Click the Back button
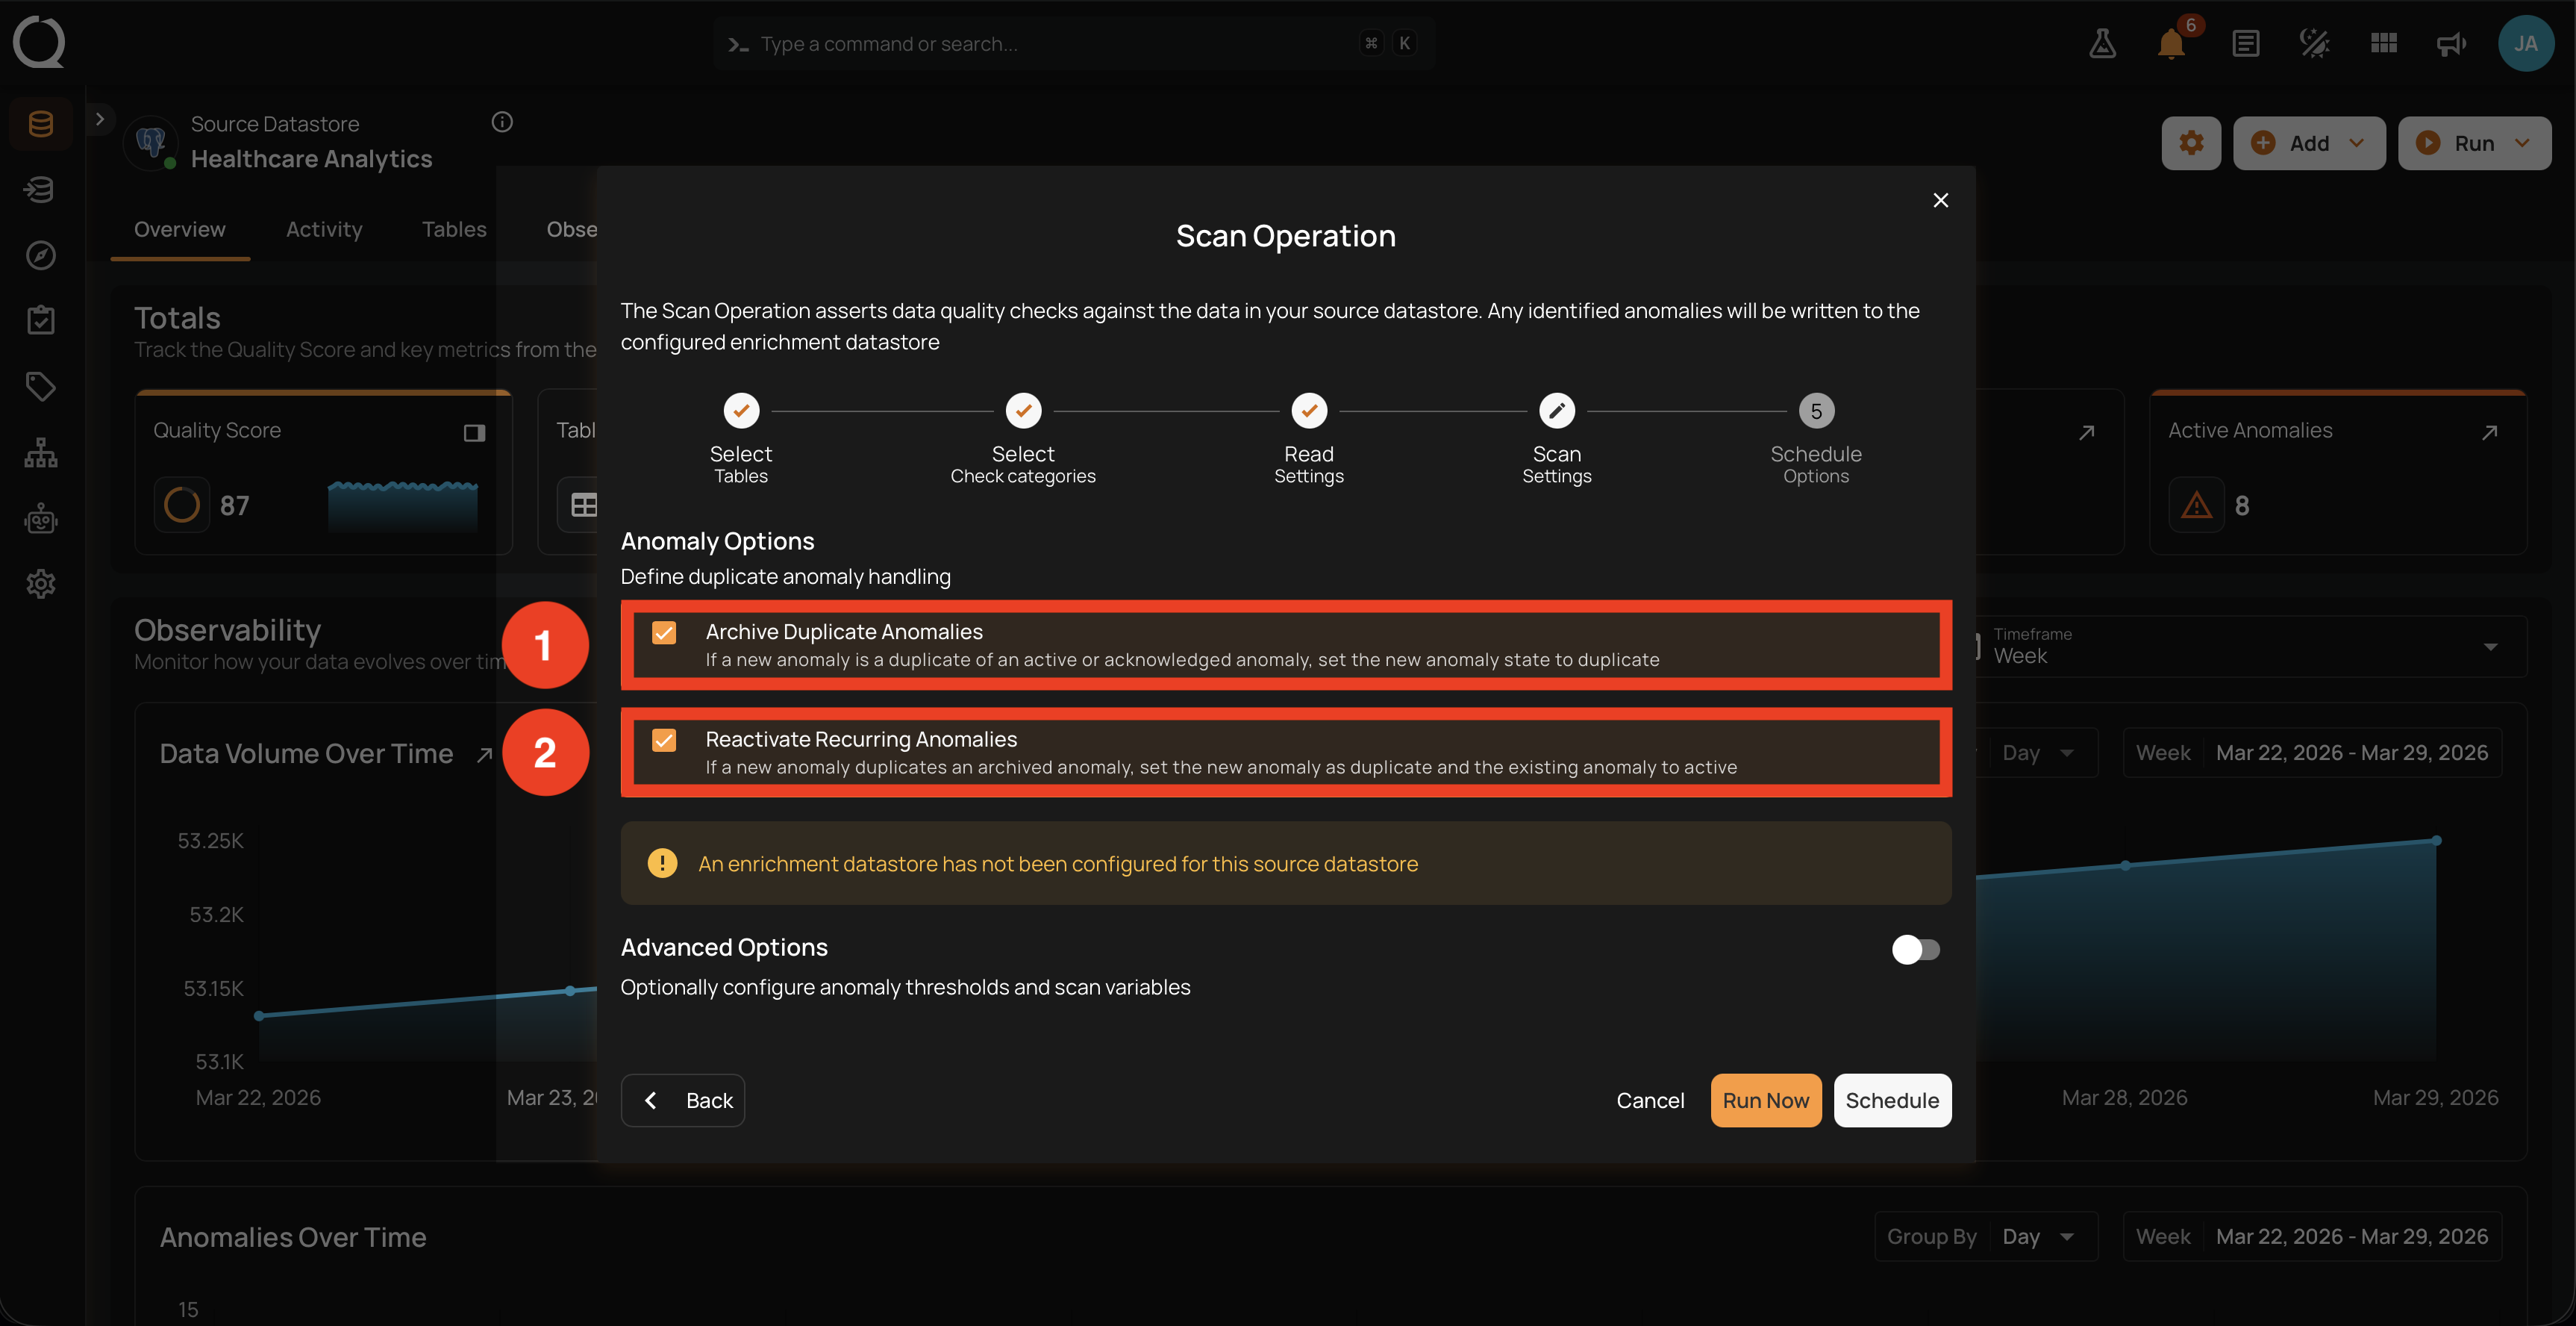The width and height of the screenshot is (2576, 1326). pyautogui.click(x=683, y=1100)
